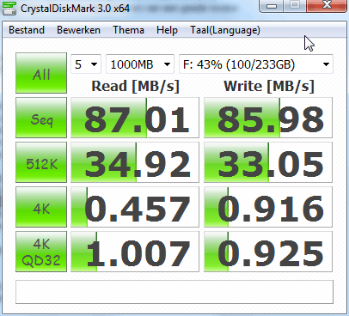Click the 4K QD32 write result 0.925
This screenshot has width=349, height=316.
pyautogui.click(x=268, y=252)
